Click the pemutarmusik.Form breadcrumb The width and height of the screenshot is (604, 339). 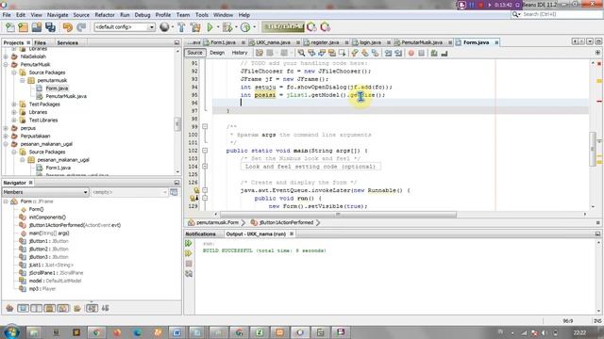pyautogui.click(x=217, y=222)
